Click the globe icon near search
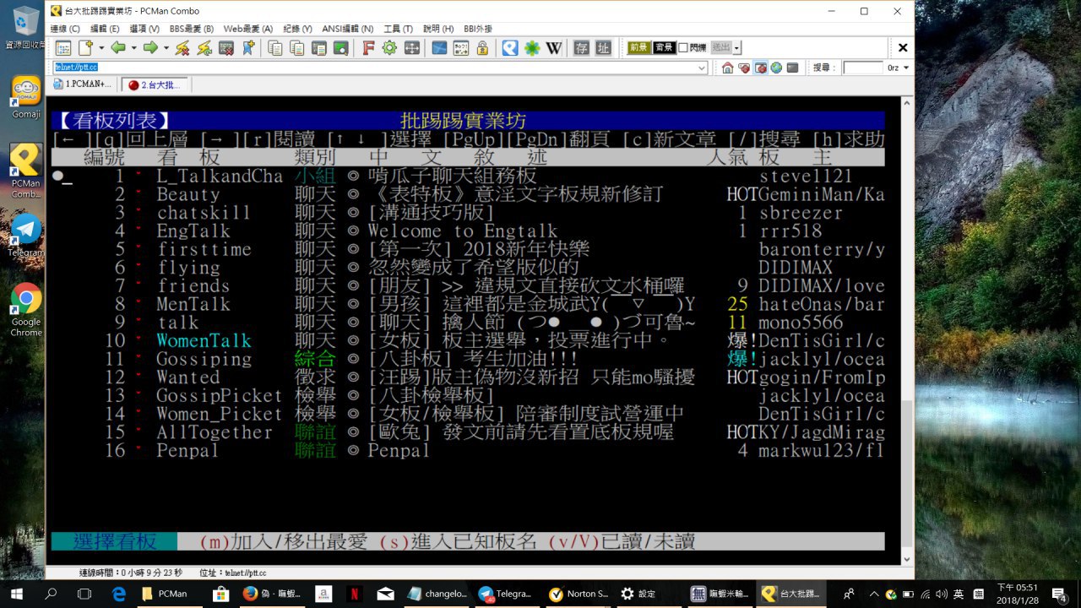Viewport: 1081px width, 608px height. pyautogui.click(x=776, y=68)
